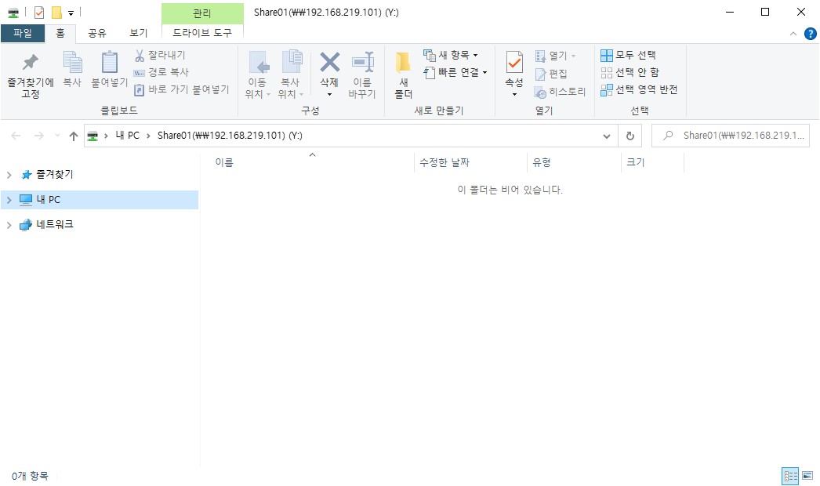This screenshot has height=486, width=820.
Task: Open the recent locations dropdown arrow
Action: [57, 136]
